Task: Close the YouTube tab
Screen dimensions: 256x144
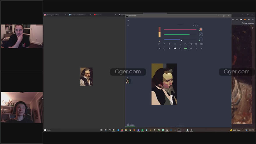Action: click(x=115, y=15)
